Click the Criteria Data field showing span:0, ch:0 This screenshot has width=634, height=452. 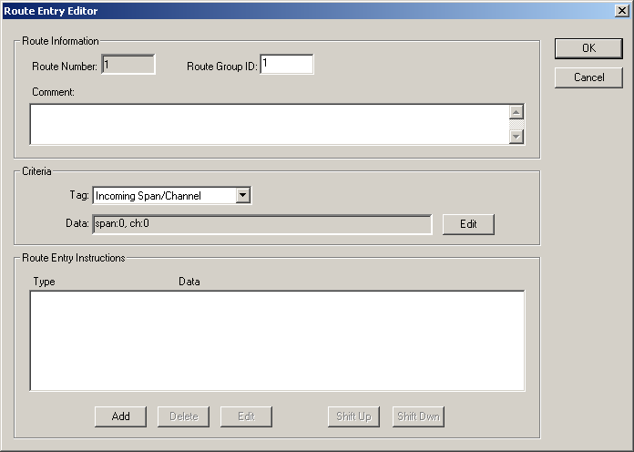(x=261, y=224)
